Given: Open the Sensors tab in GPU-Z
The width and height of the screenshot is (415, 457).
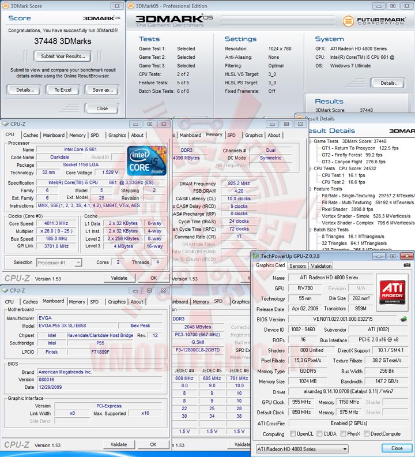Looking at the screenshot, I should coord(297,266).
